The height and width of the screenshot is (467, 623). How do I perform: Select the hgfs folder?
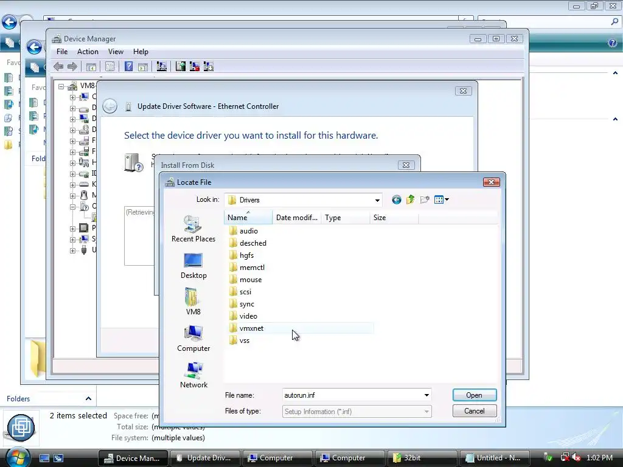coord(242,255)
